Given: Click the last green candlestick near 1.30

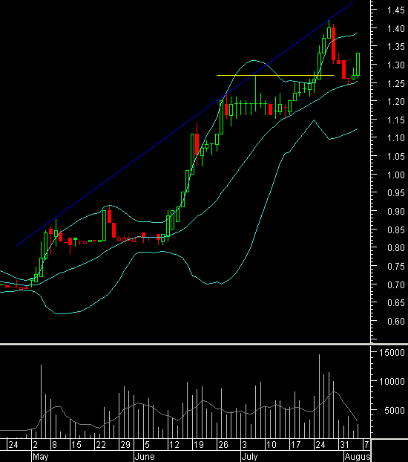Looking at the screenshot, I should pyautogui.click(x=358, y=64).
